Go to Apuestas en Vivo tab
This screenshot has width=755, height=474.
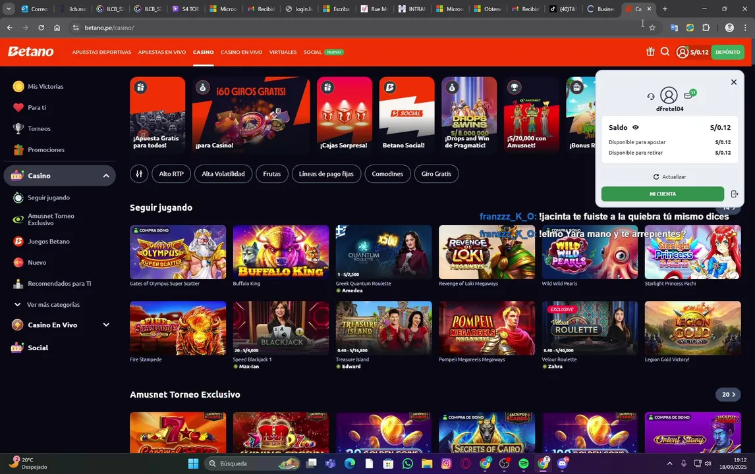(162, 52)
